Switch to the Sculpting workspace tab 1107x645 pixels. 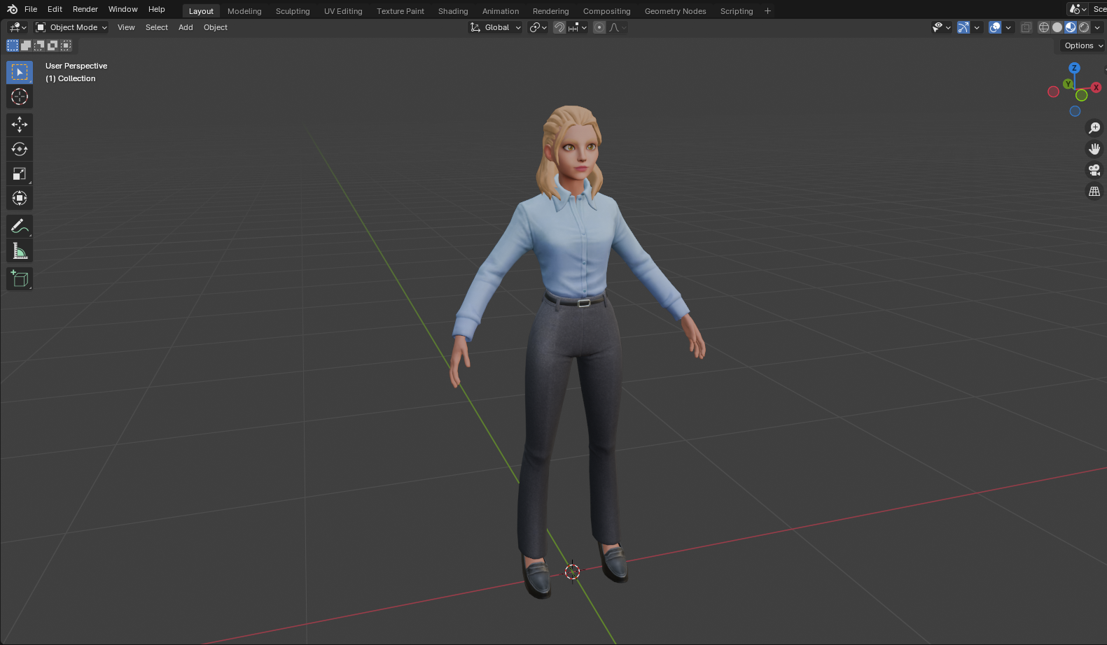click(293, 11)
